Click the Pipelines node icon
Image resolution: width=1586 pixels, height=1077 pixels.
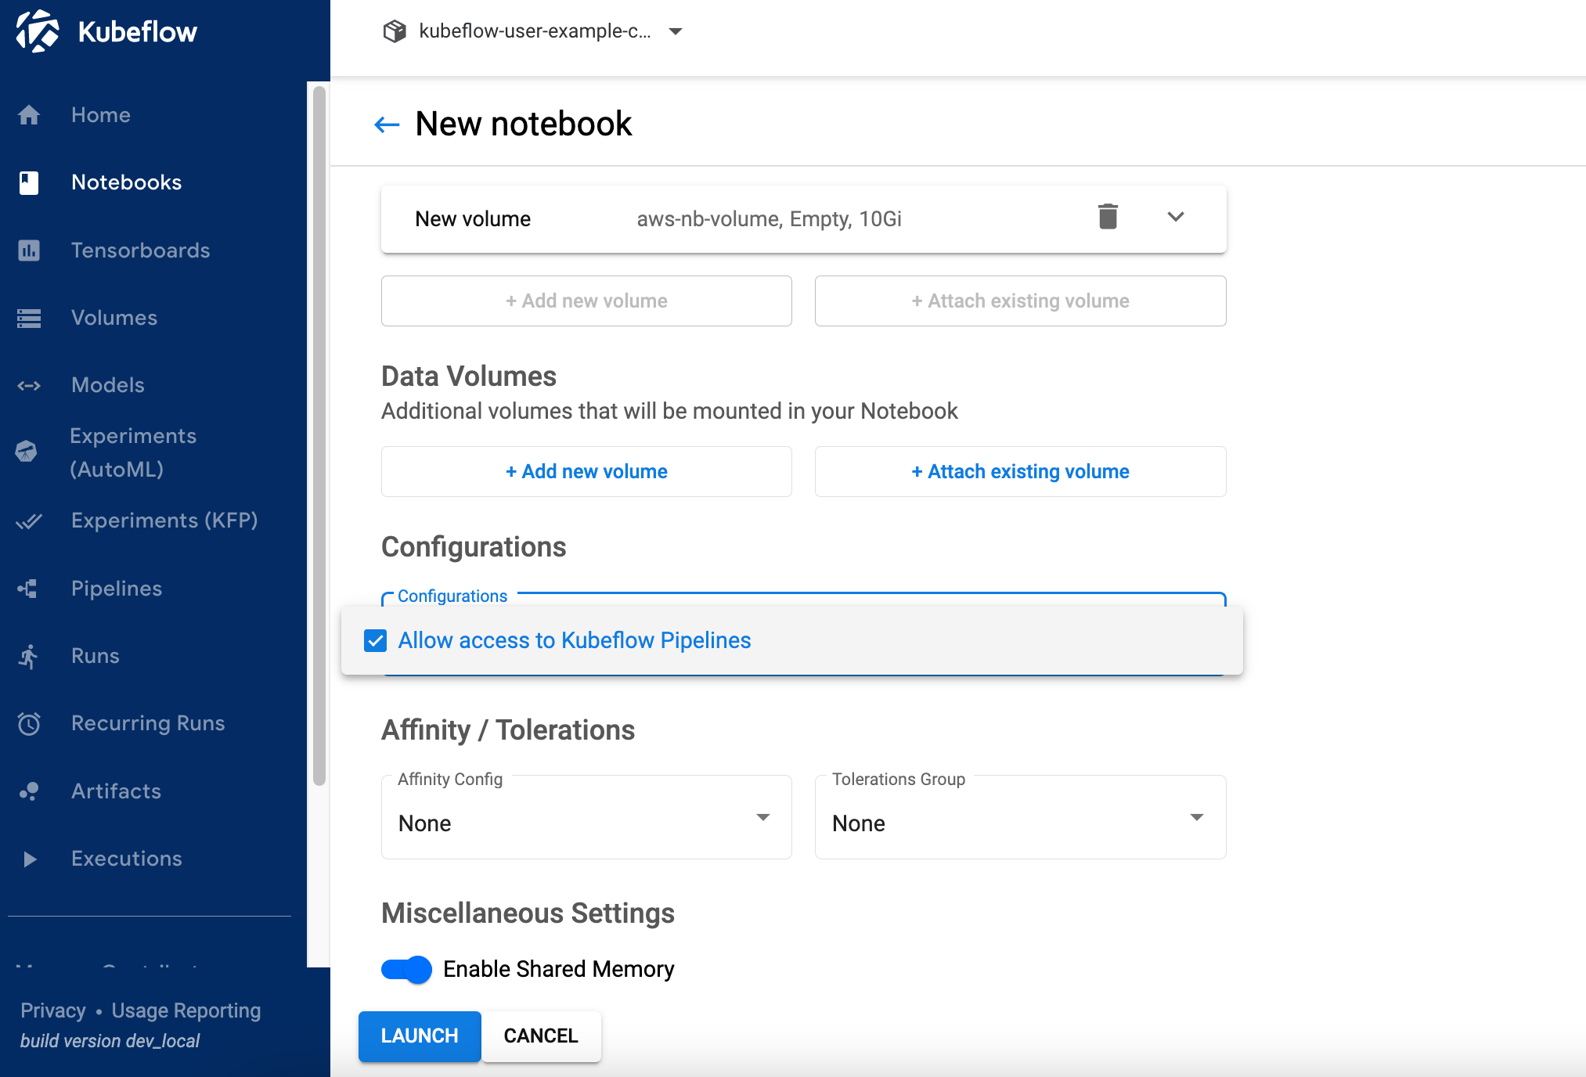click(x=29, y=589)
